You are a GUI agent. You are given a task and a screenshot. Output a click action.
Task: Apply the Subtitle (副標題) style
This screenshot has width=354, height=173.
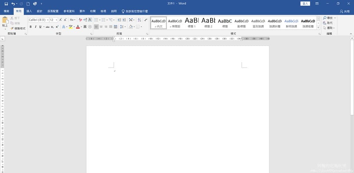(x=242, y=23)
